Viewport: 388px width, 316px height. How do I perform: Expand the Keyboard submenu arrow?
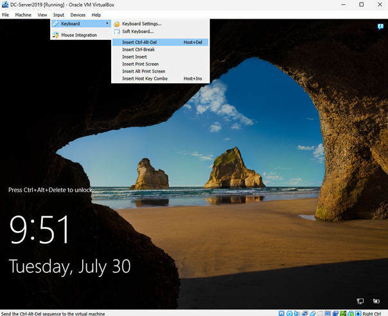(x=107, y=24)
